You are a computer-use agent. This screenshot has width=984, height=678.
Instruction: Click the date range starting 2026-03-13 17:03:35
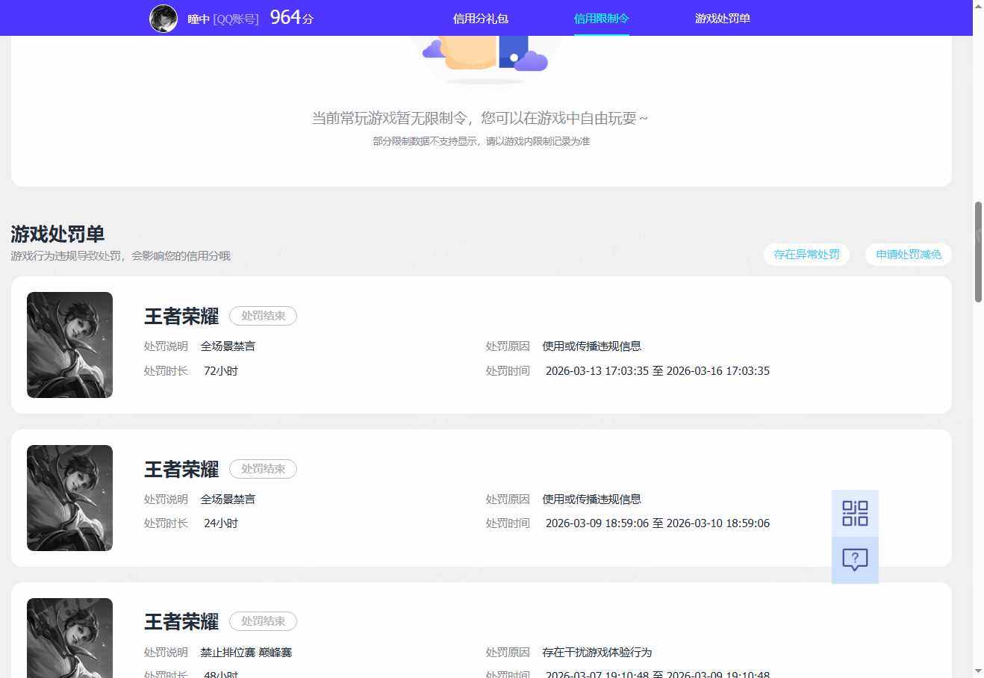(x=658, y=371)
